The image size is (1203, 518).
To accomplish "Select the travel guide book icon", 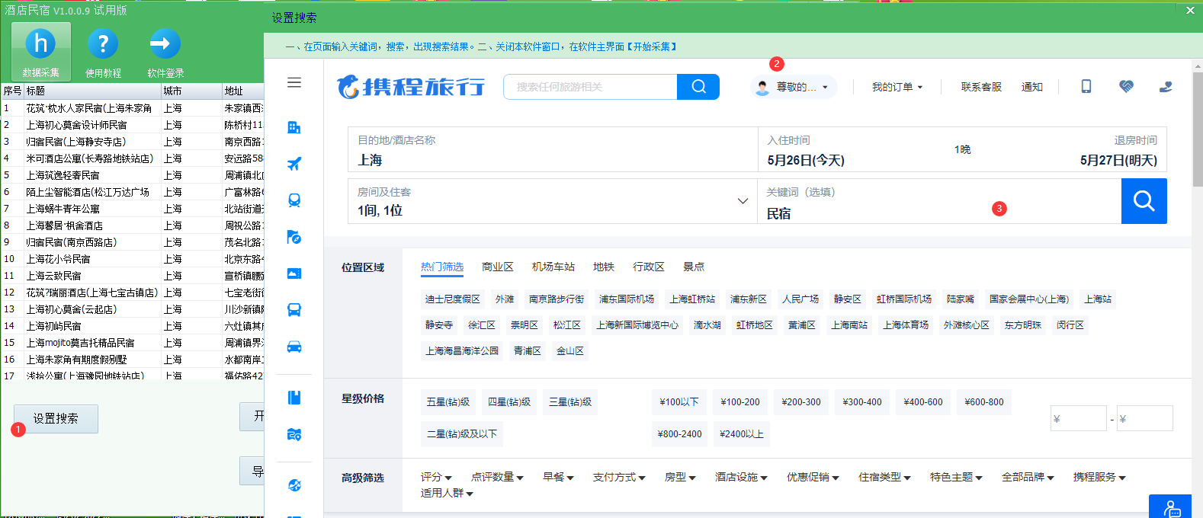I will 294,398.
